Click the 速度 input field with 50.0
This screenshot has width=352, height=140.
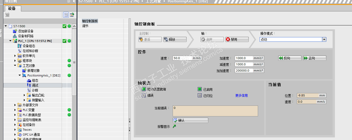[187, 58]
